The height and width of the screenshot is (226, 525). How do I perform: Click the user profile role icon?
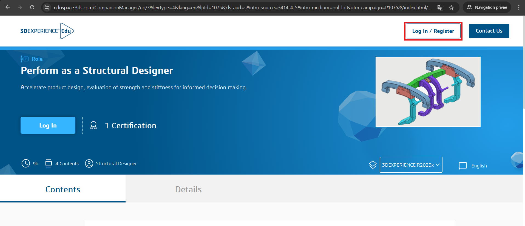(89, 163)
